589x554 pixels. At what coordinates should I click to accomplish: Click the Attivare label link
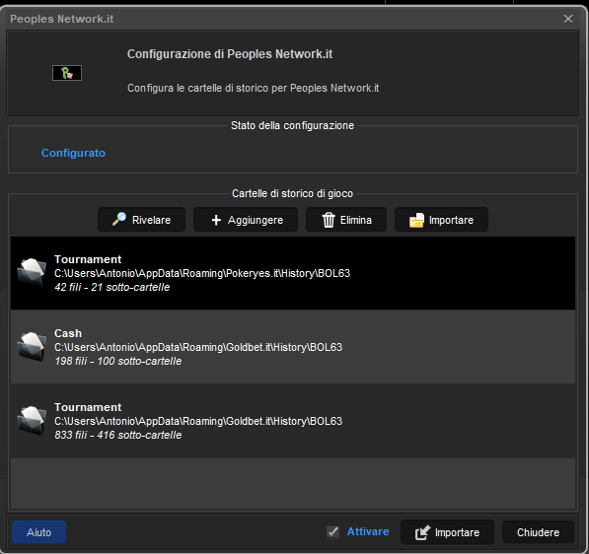(368, 531)
